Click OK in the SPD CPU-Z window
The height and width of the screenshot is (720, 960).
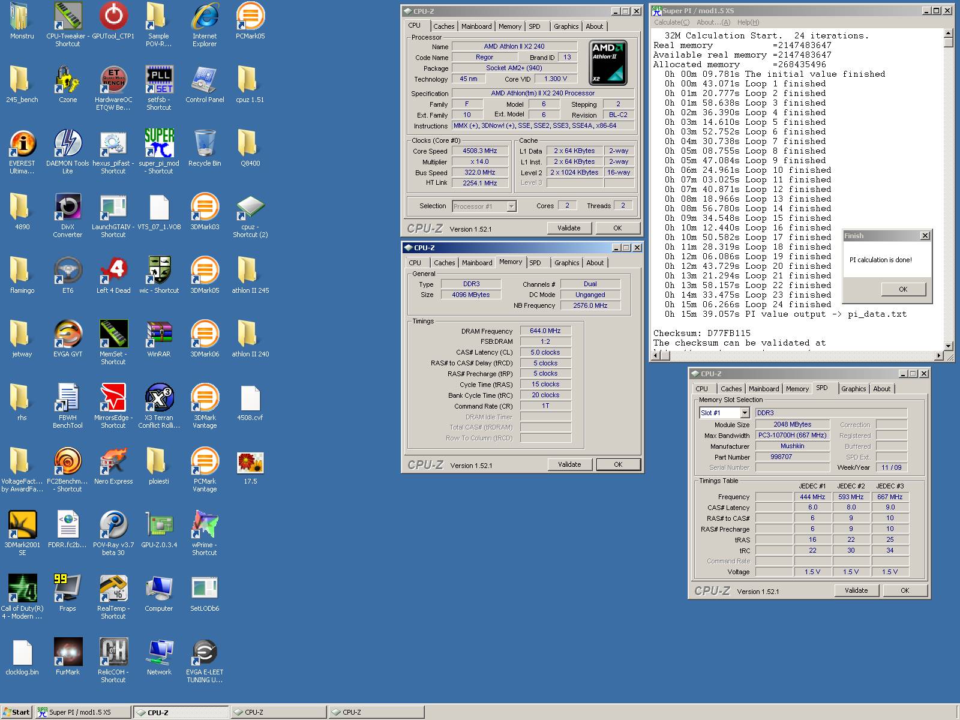pos(905,590)
